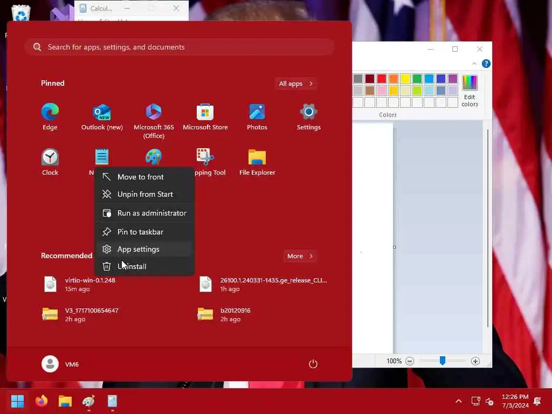Open recommended file 26100.1.240331-1435.ge_release_CLI
552x414 pixels.
coord(264,285)
